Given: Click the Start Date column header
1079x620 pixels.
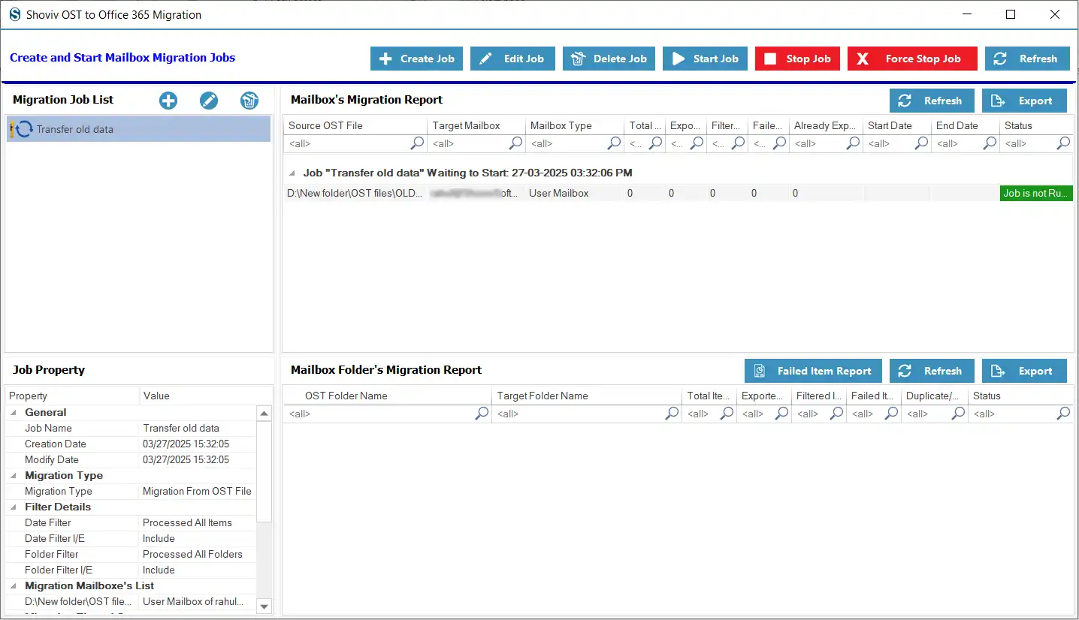Looking at the screenshot, I should [896, 125].
